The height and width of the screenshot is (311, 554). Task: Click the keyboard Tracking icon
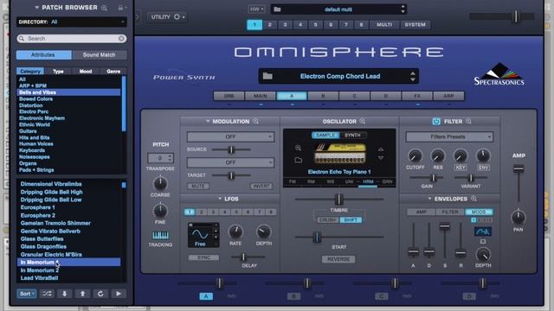point(160,235)
